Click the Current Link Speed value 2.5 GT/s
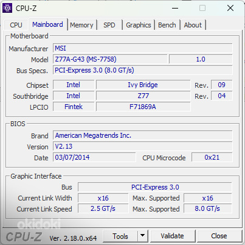Image resolution: width=245 pixels, height=245 pixels. point(103,208)
